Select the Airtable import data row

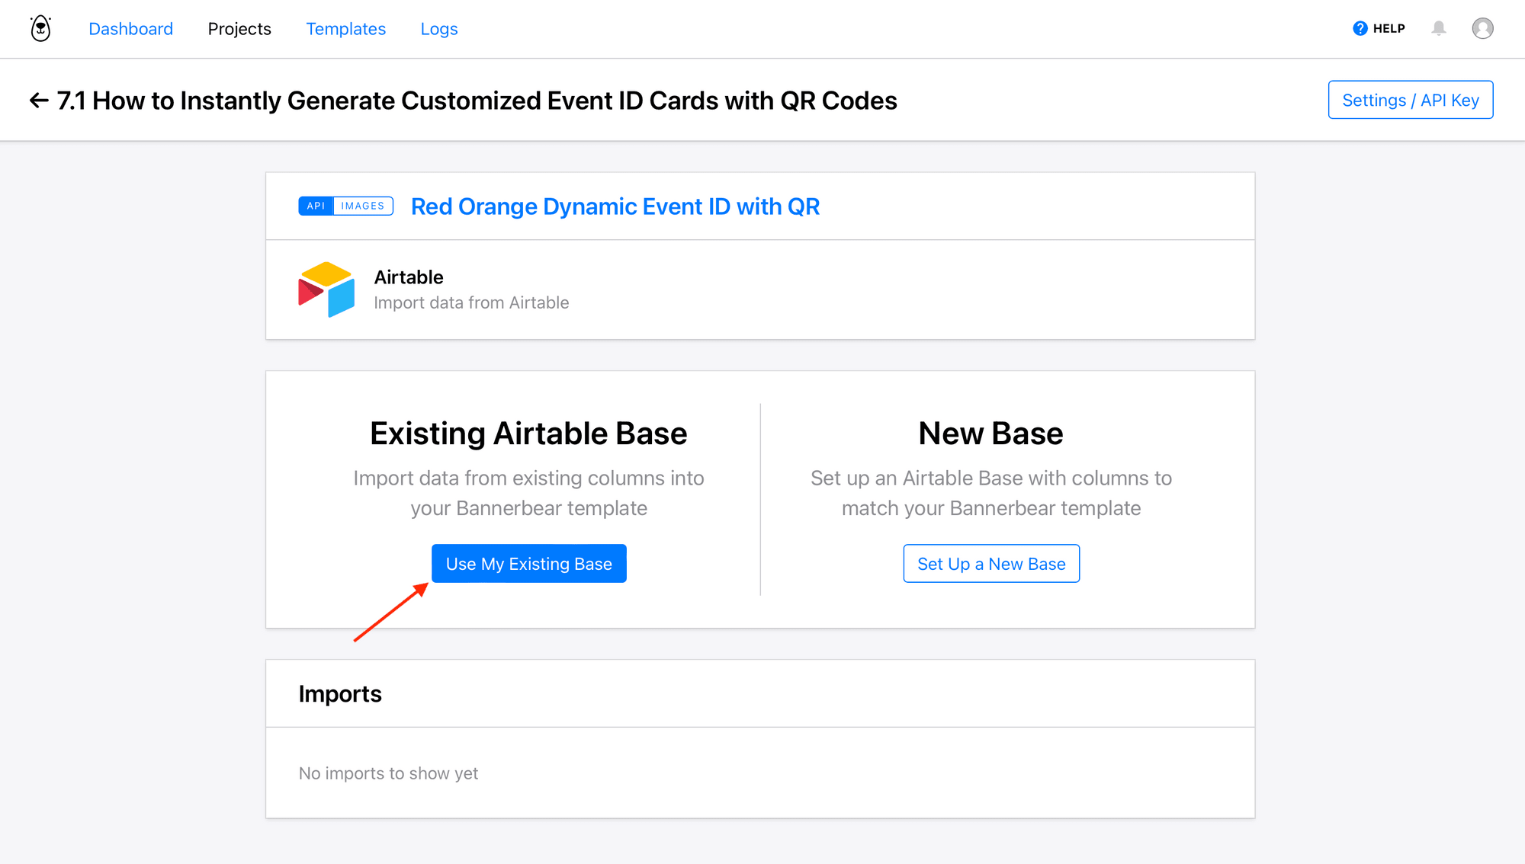coord(762,290)
